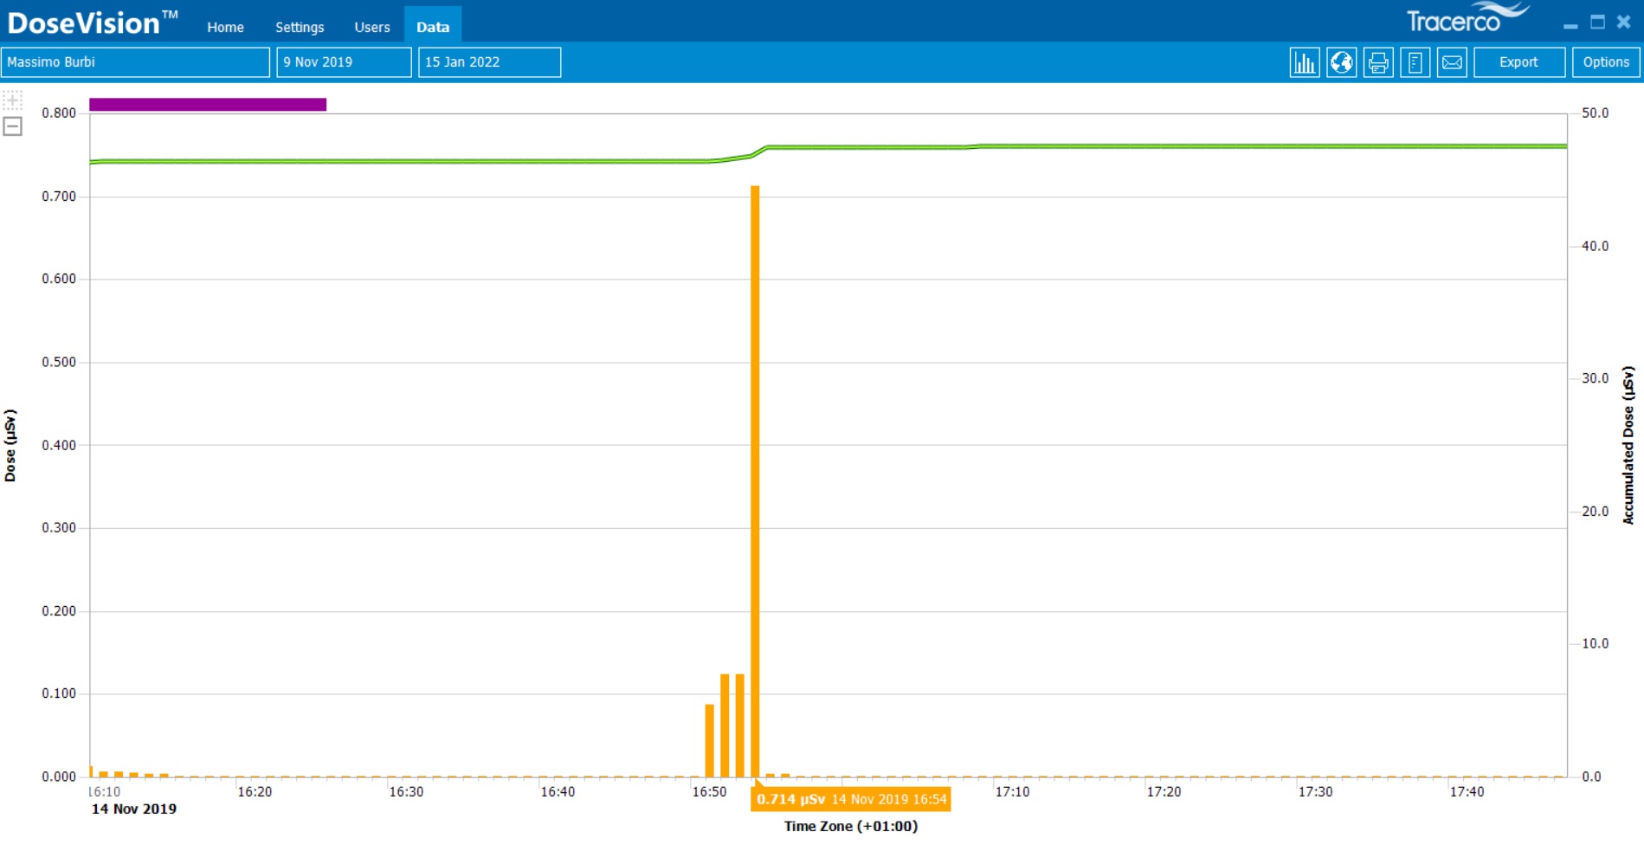This screenshot has height=851, width=1644.
Task: Select the Data tab
Action: point(433,27)
